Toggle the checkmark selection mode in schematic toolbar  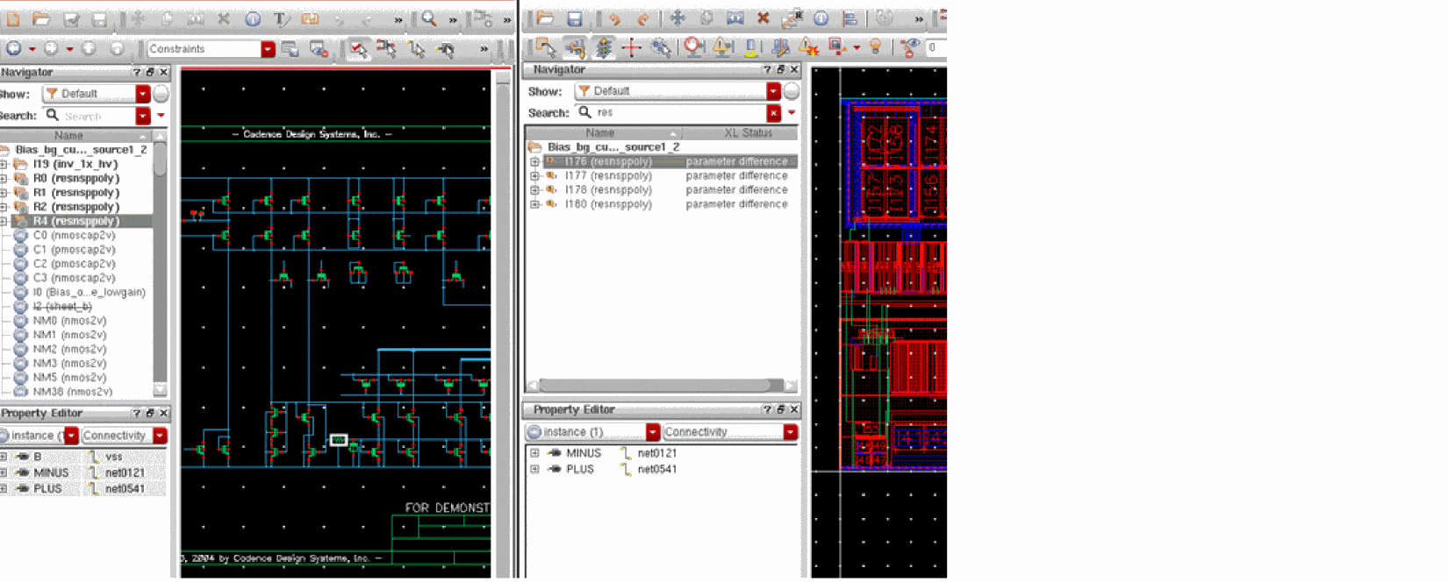coord(358,49)
